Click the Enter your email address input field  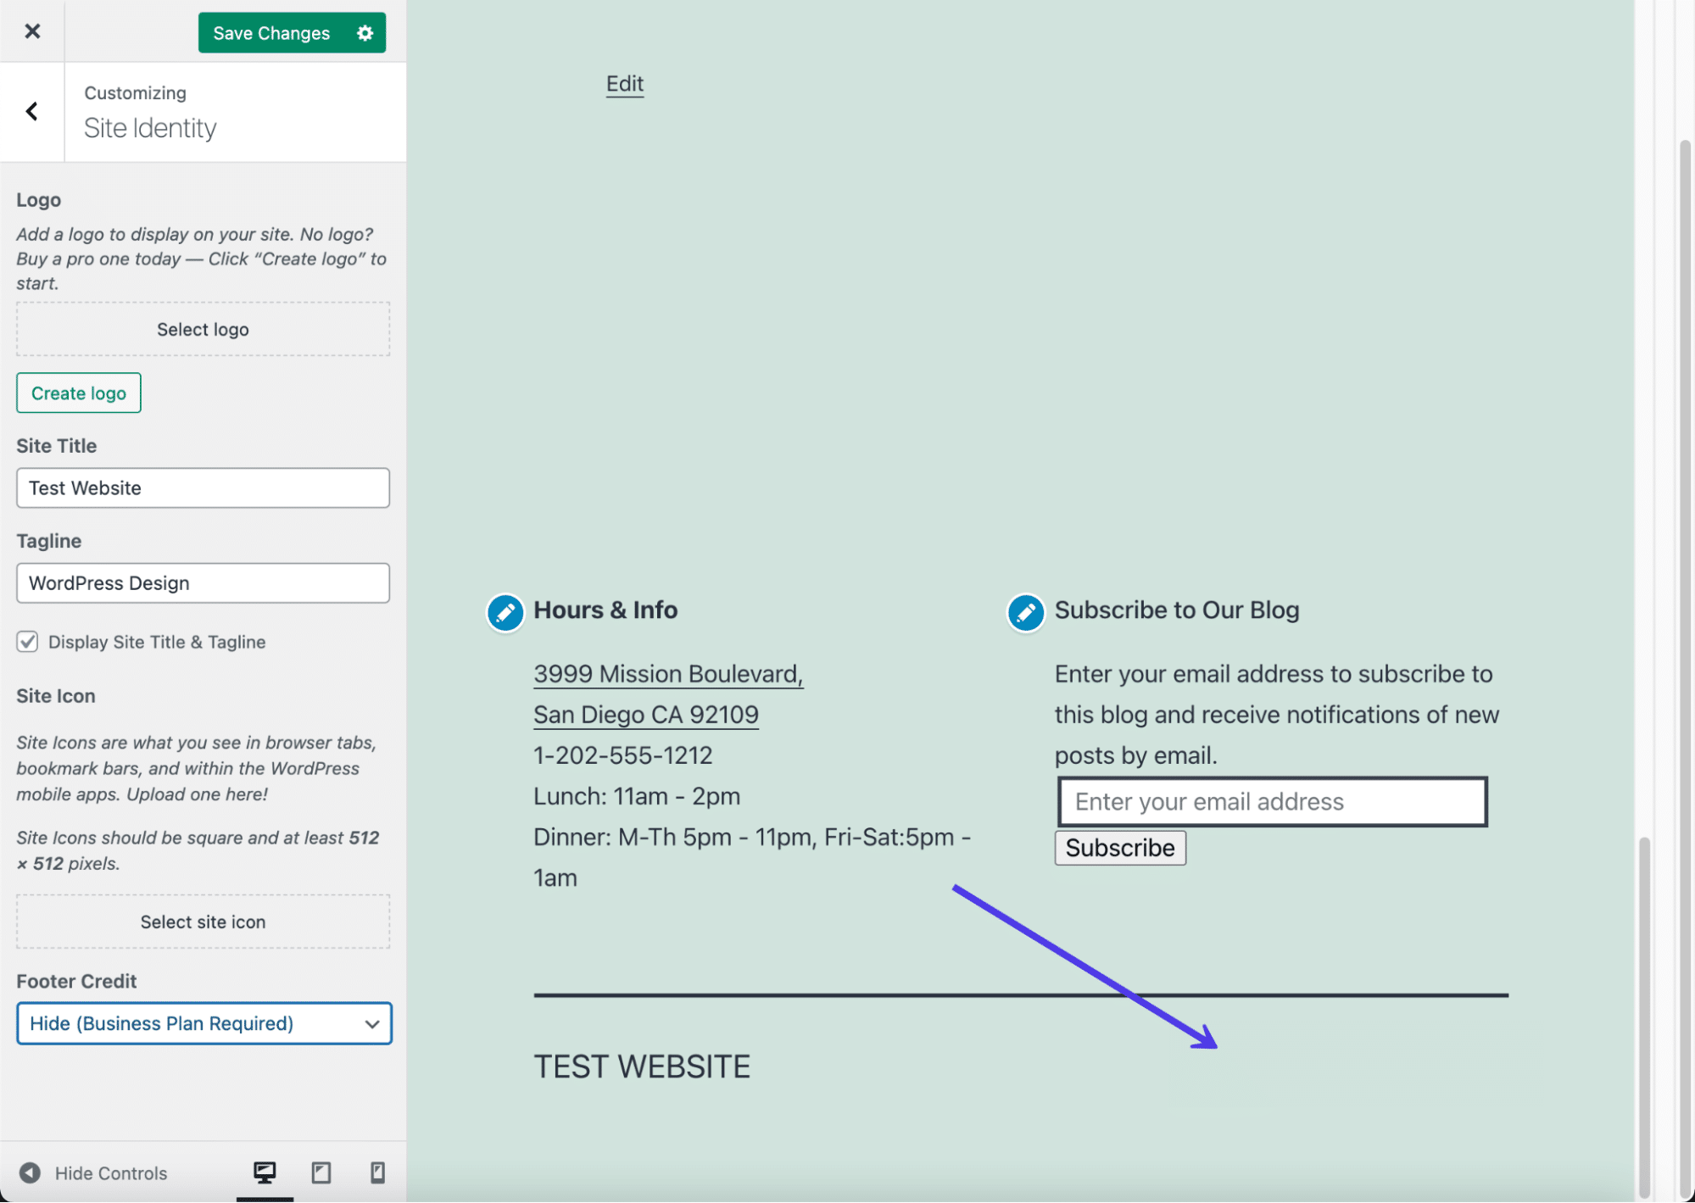click(1272, 799)
